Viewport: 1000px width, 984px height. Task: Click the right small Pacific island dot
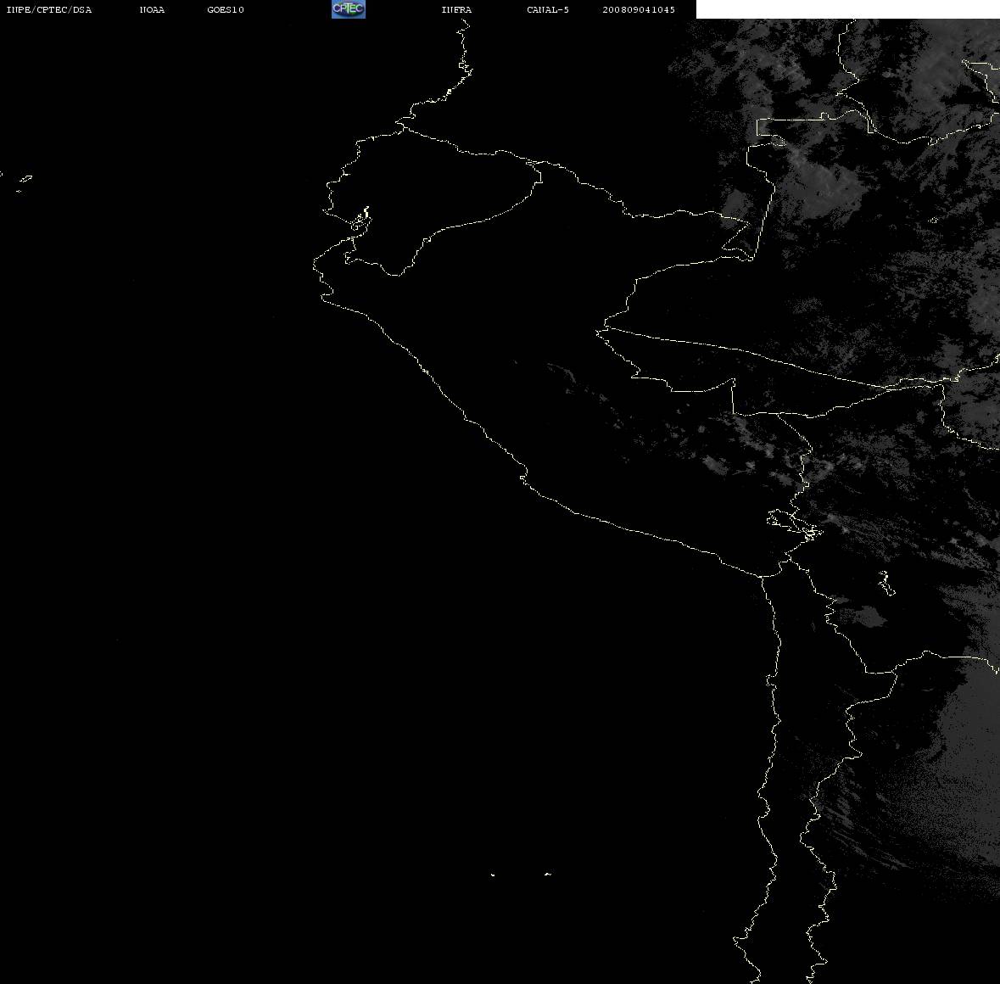[547, 874]
